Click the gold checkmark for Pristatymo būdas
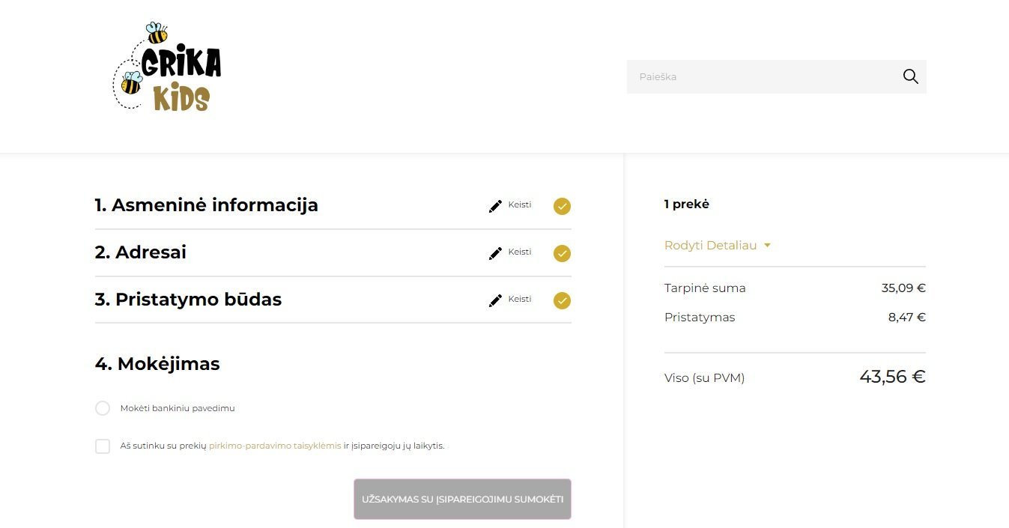Image resolution: width=1009 pixels, height=528 pixels. coord(562,300)
